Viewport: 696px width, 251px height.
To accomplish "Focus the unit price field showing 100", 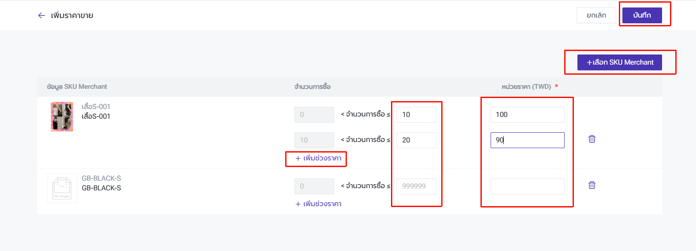I will (x=527, y=115).
